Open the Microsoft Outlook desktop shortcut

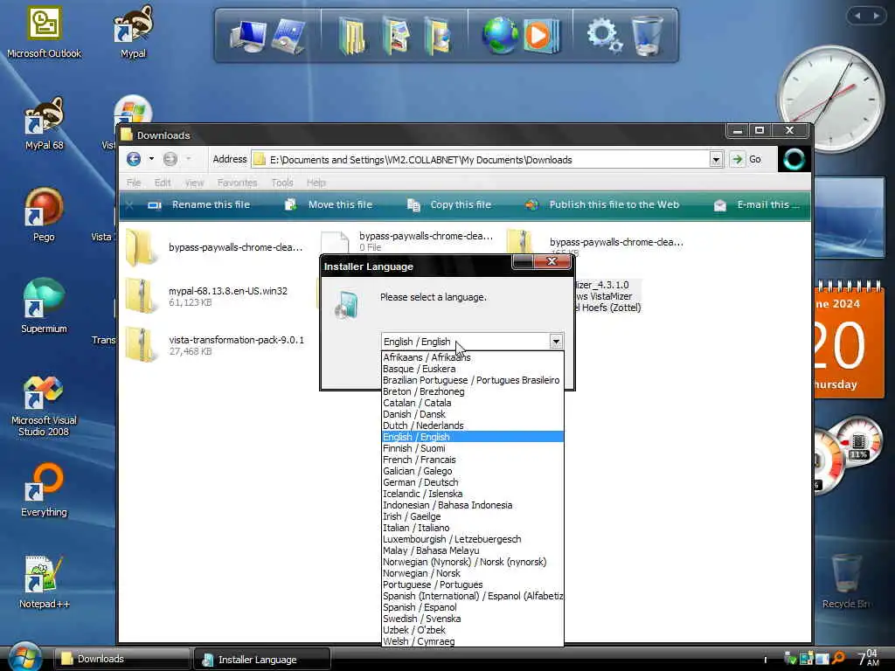(x=44, y=32)
